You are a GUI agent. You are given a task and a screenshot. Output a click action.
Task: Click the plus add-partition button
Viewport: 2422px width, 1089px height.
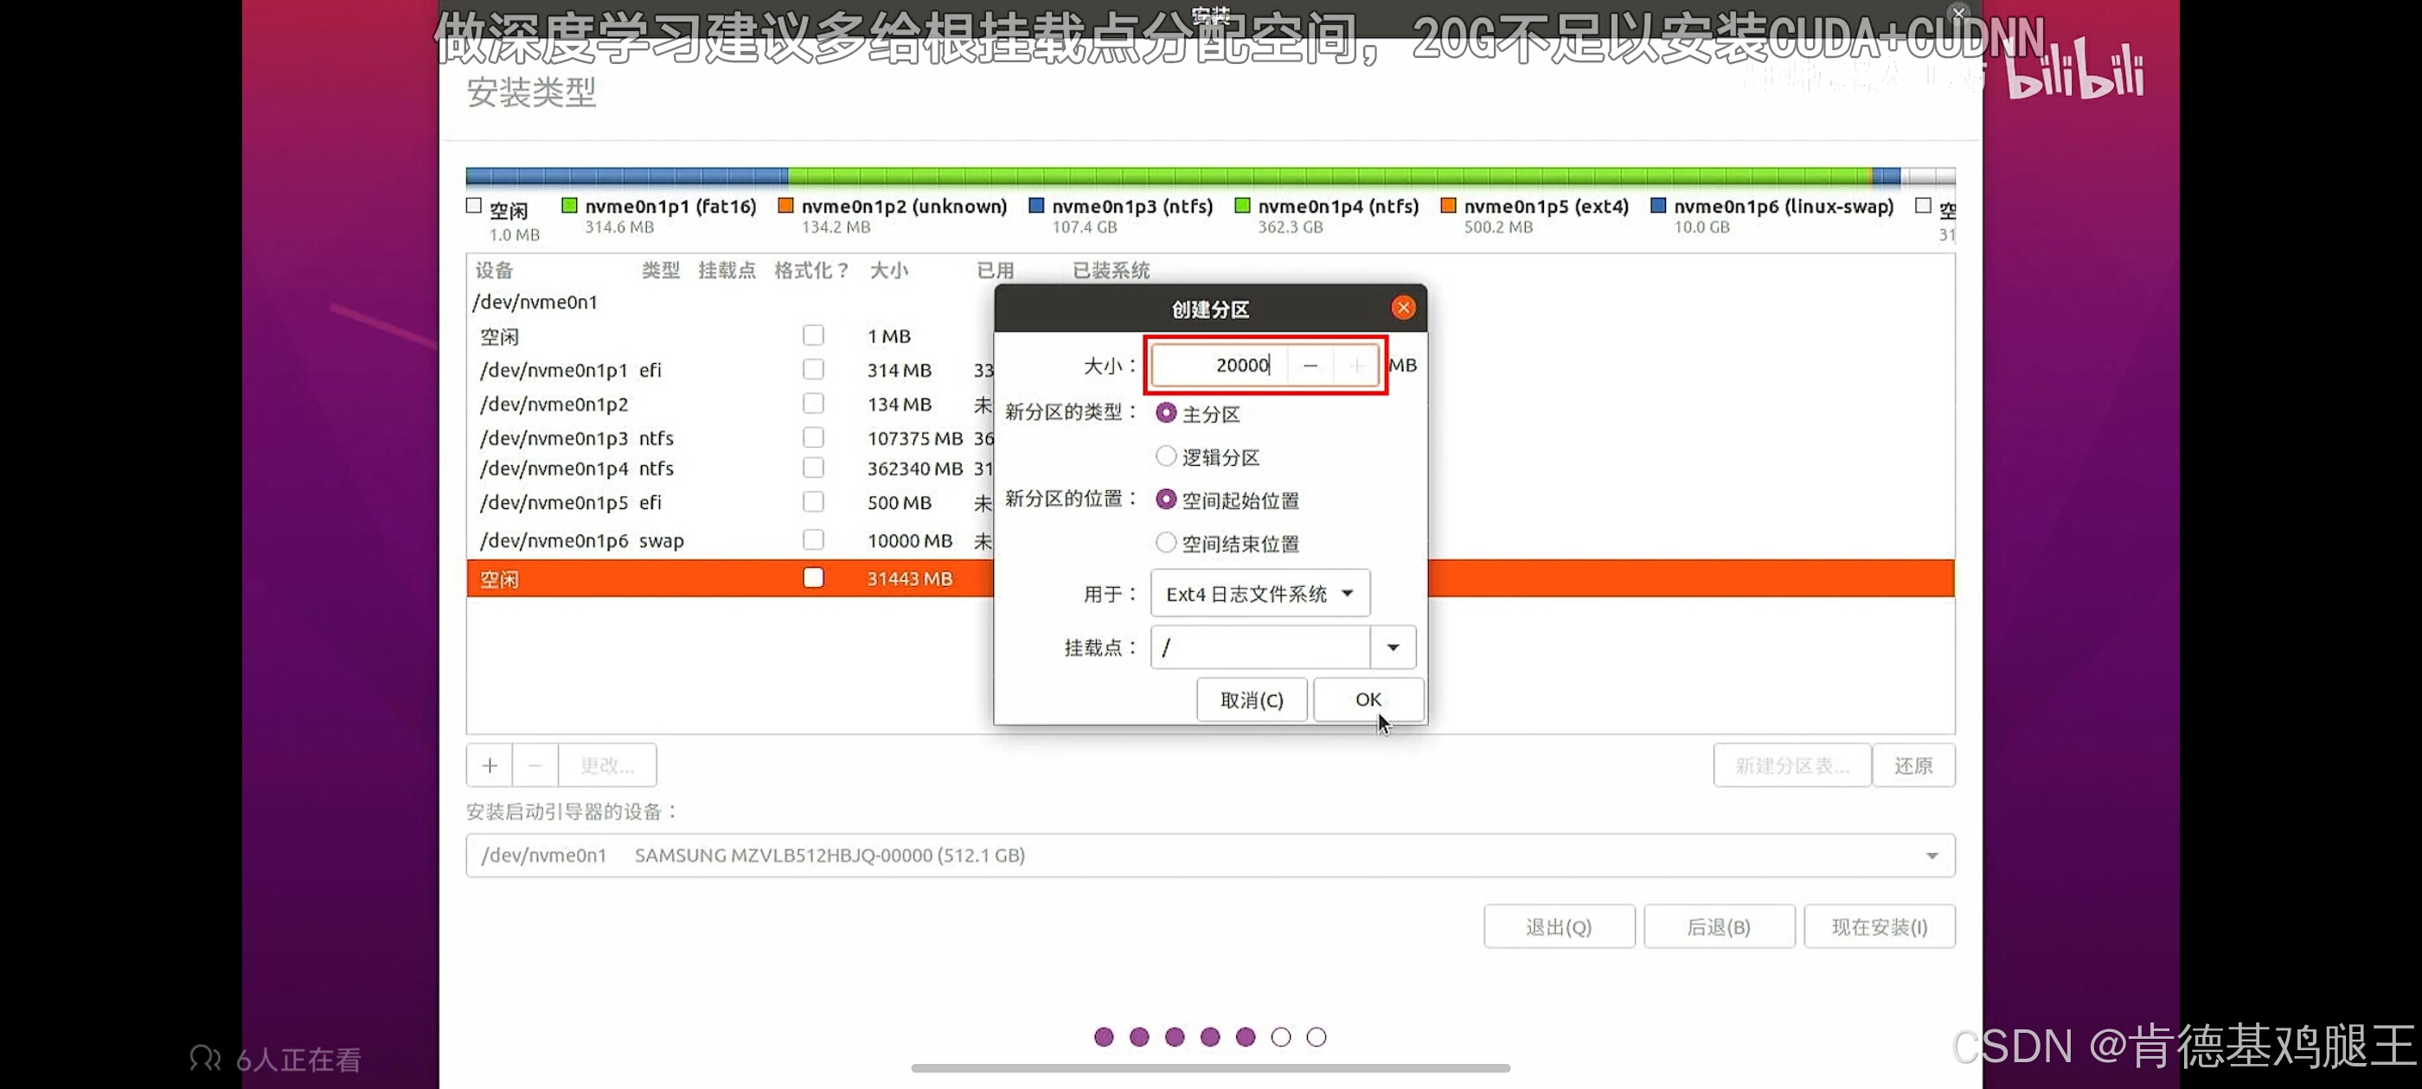click(489, 766)
